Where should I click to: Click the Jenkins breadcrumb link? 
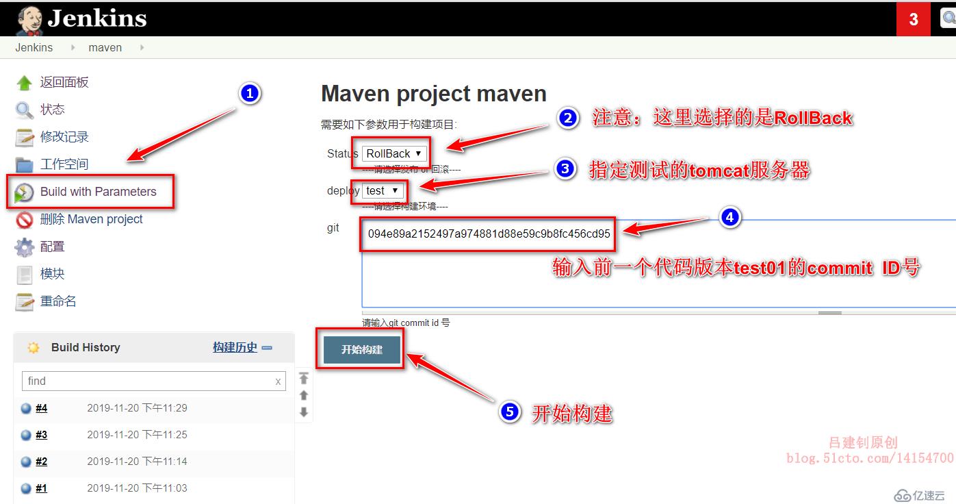click(34, 48)
